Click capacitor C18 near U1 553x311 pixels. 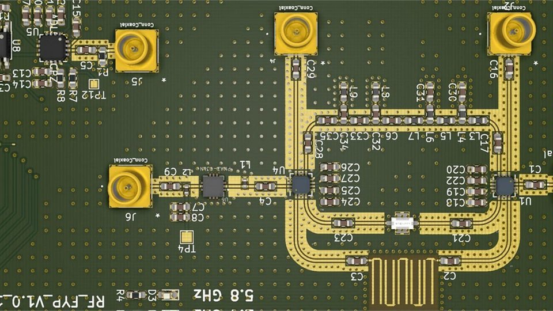click(x=477, y=203)
